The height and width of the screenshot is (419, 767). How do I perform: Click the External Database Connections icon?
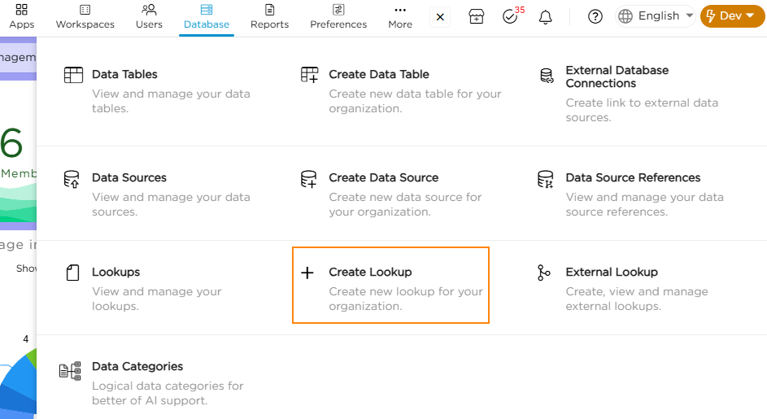pyautogui.click(x=547, y=76)
